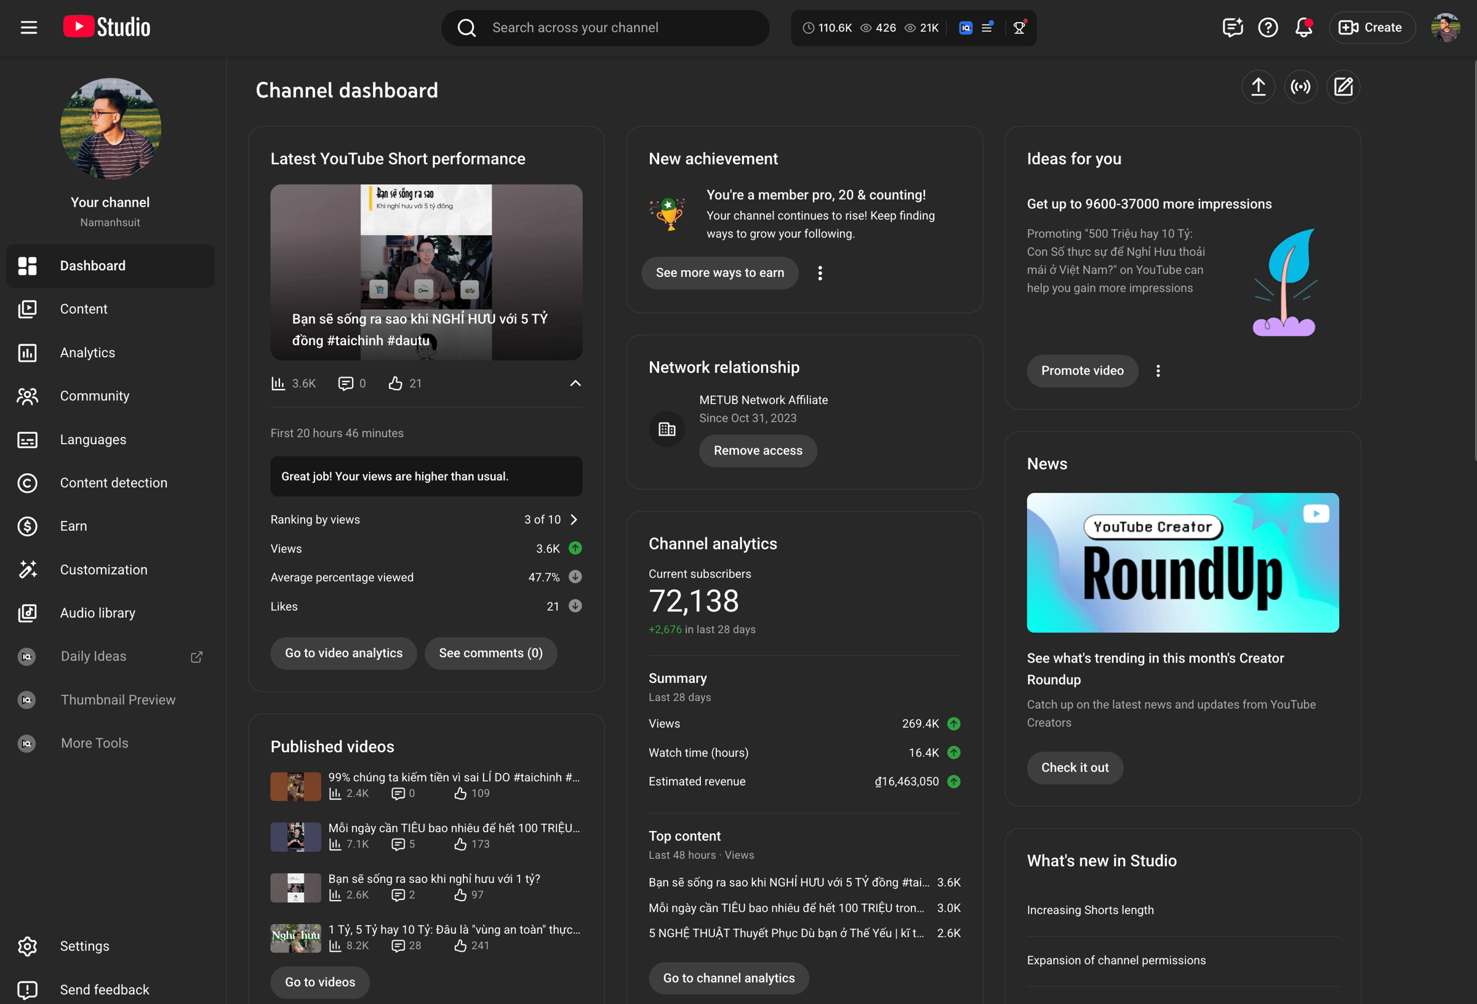
Task: Click Promote video button
Action: pos(1083,370)
